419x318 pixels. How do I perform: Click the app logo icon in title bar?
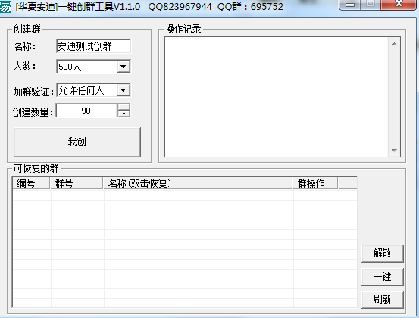[x=5, y=6]
